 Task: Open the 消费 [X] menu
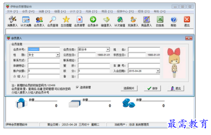click(44, 11)
